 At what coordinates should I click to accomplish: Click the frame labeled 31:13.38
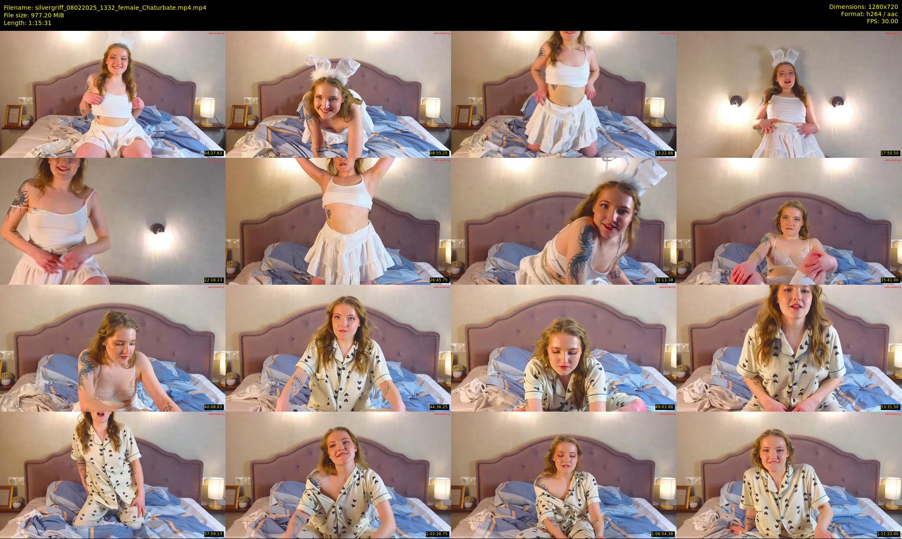pos(564,221)
